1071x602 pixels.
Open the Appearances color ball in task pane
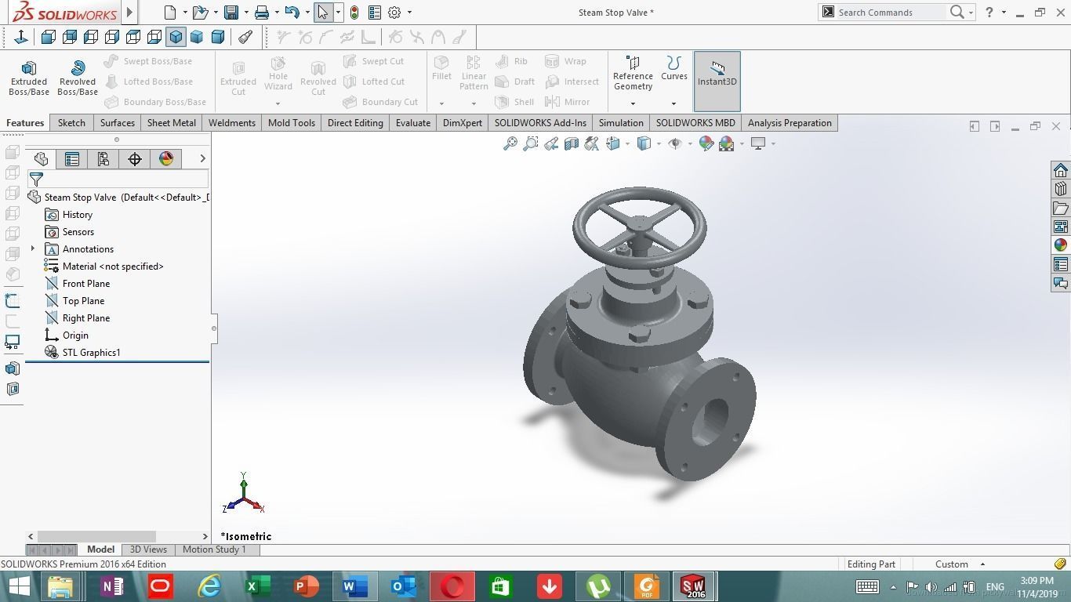[x=1061, y=245]
